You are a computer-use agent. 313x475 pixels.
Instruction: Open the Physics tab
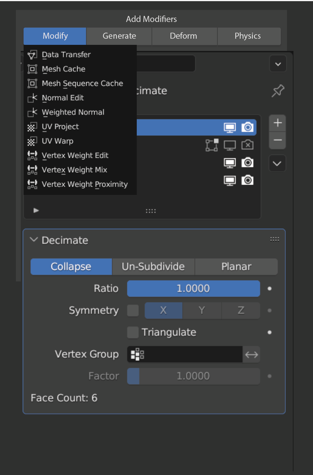pyautogui.click(x=249, y=36)
